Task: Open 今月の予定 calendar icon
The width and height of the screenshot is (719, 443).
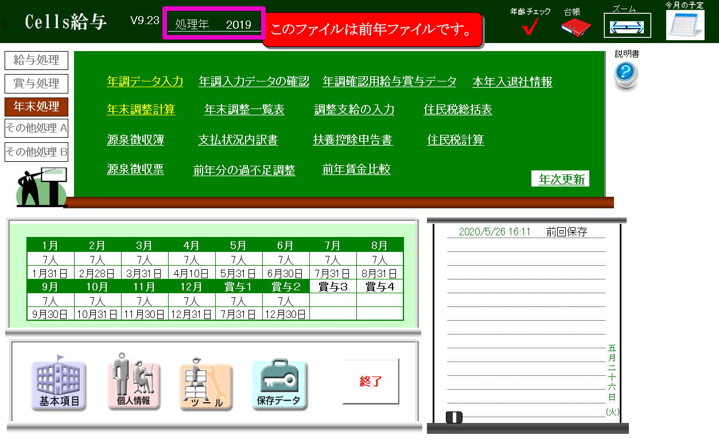Action: 685,25
